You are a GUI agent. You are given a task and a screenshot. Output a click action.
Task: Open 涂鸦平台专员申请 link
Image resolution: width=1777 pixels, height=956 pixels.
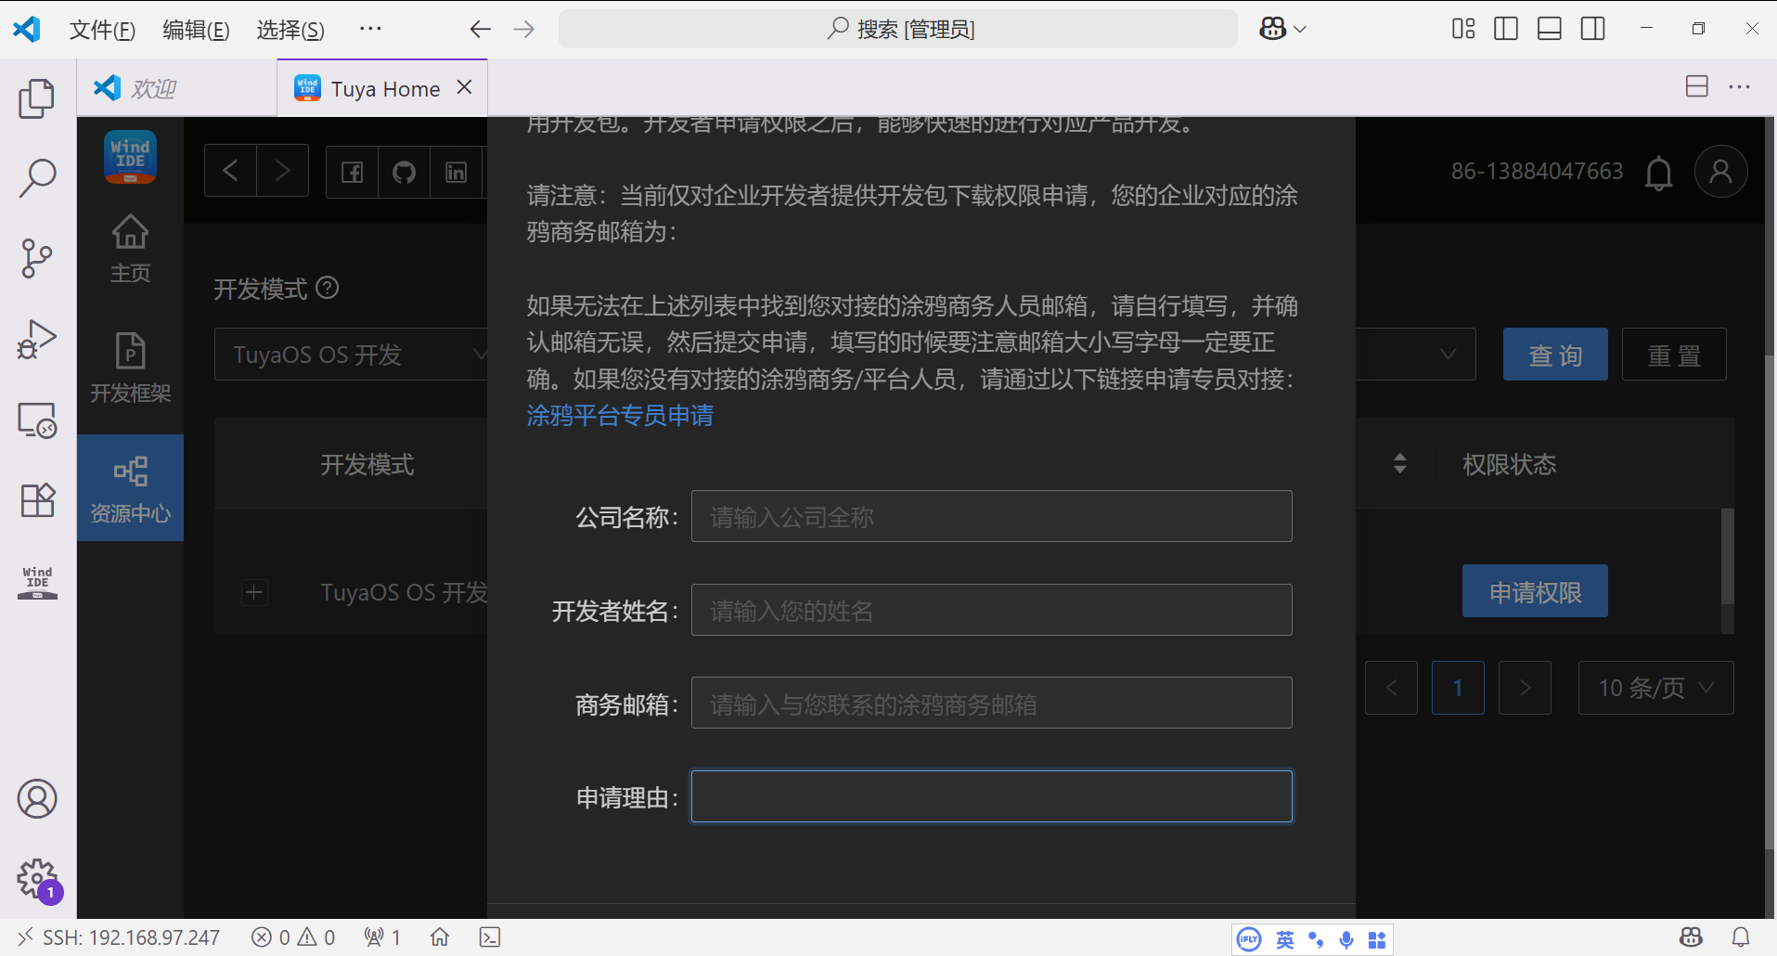pos(620,415)
